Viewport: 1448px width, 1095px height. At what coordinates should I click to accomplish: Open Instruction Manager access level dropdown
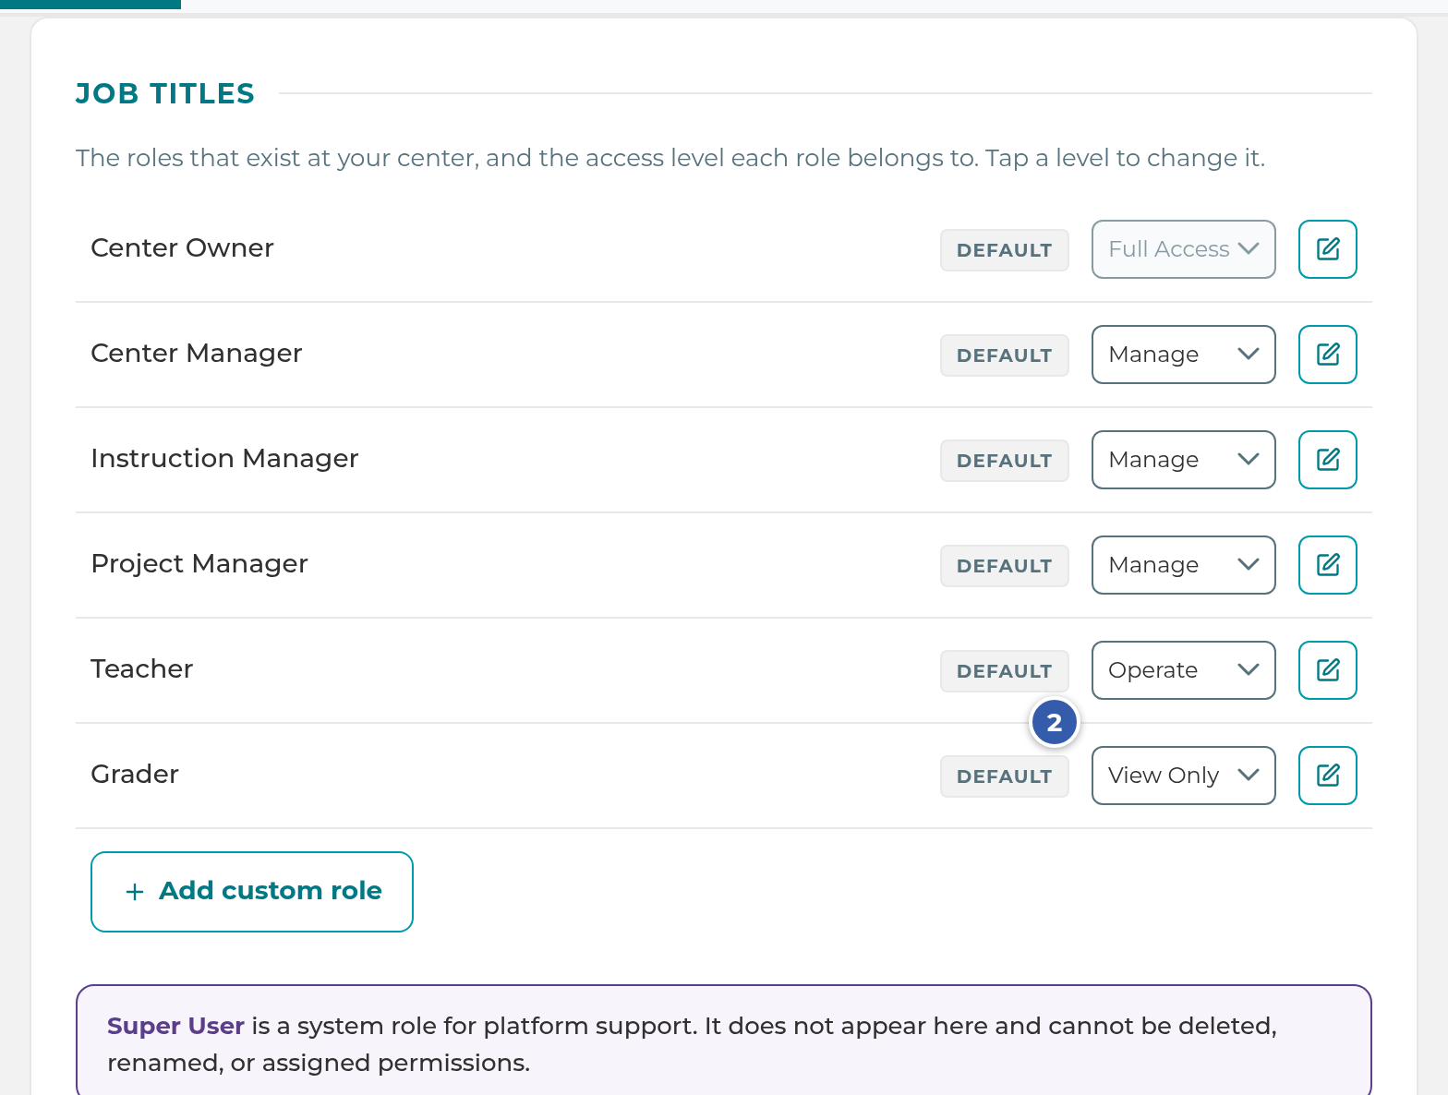1183,460
